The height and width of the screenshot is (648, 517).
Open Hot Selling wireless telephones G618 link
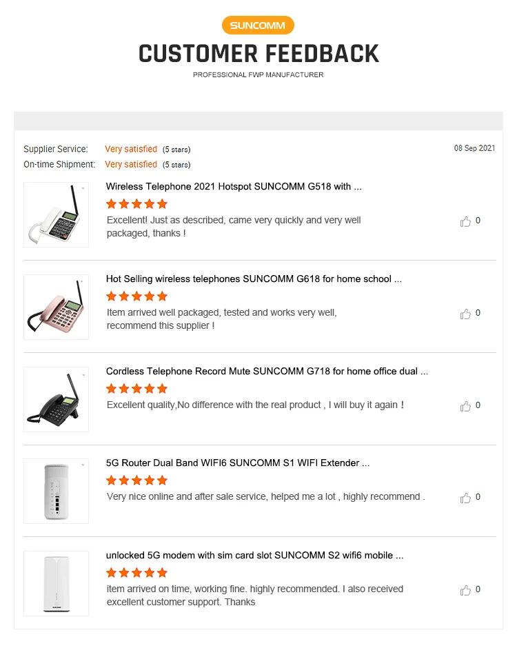point(254,279)
